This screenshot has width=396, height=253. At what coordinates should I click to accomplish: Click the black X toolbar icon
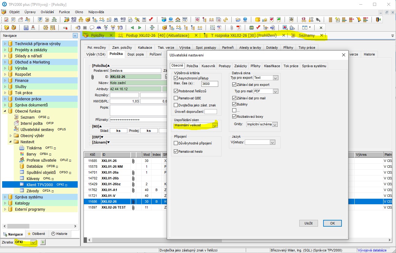[321, 27]
